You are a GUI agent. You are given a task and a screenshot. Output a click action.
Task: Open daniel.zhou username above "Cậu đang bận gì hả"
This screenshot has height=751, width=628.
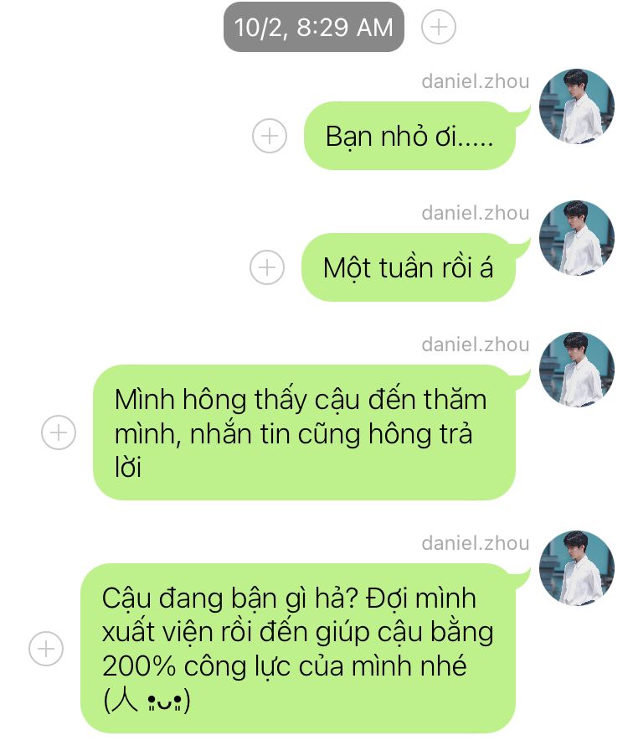click(476, 543)
